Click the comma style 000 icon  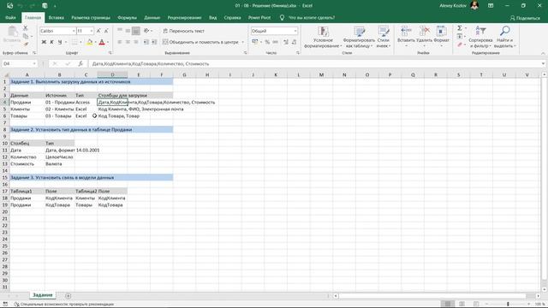pos(276,42)
